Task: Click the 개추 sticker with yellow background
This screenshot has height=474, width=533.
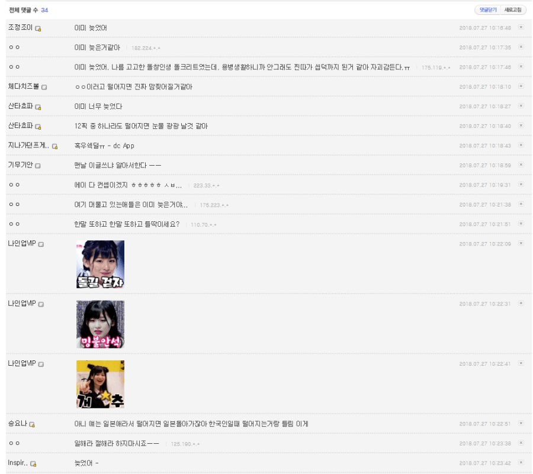Action: point(100,384)
